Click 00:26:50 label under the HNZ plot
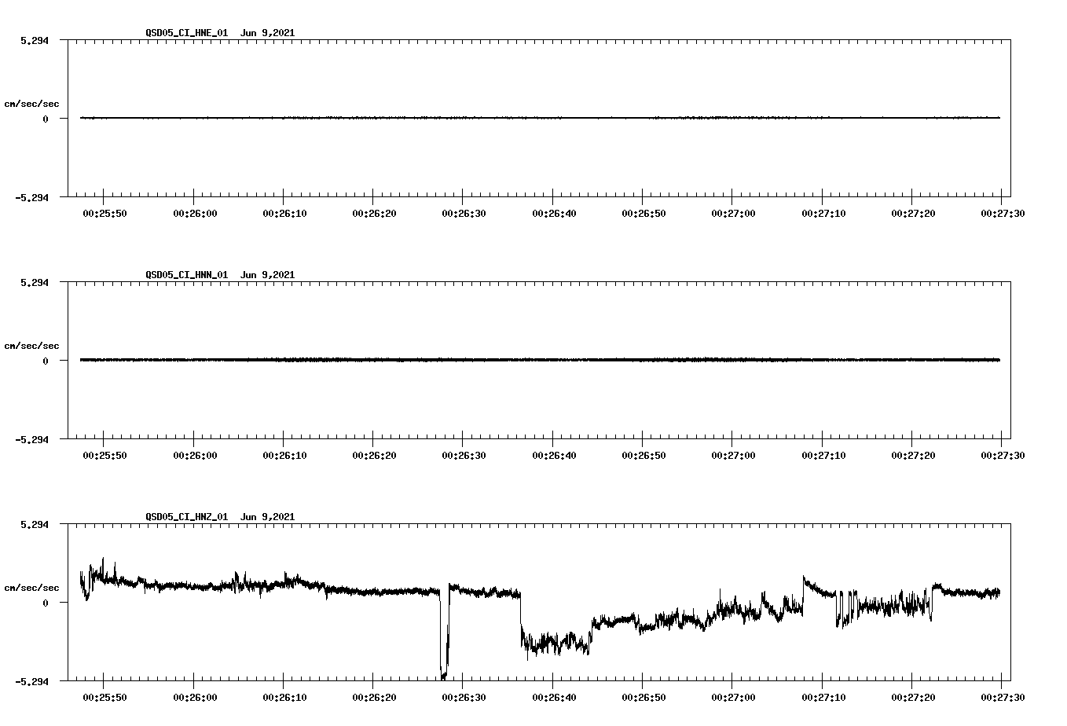The image size is (1067, 726). (x=643, y=698)
